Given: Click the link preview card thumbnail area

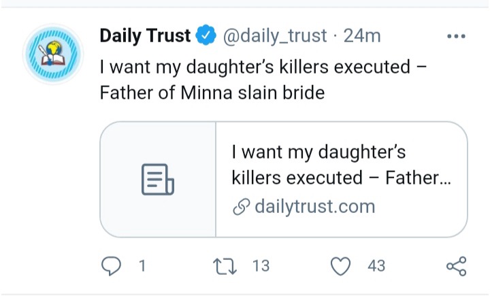Looking at the screenshot, I should click(158, 180).
